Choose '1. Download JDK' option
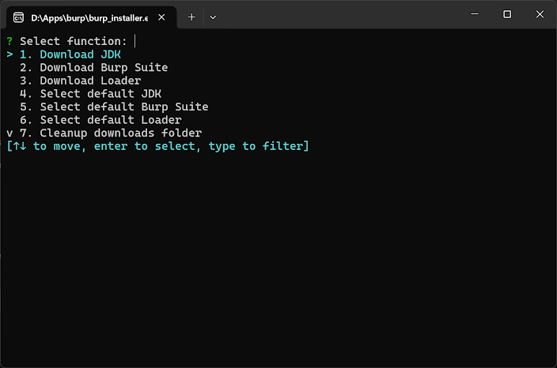This screenshot has width=557, height=368. pos(70,54)
